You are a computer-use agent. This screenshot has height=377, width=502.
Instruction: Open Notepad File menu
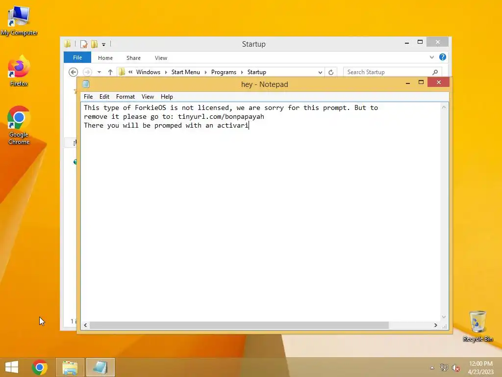click(88, 97)
